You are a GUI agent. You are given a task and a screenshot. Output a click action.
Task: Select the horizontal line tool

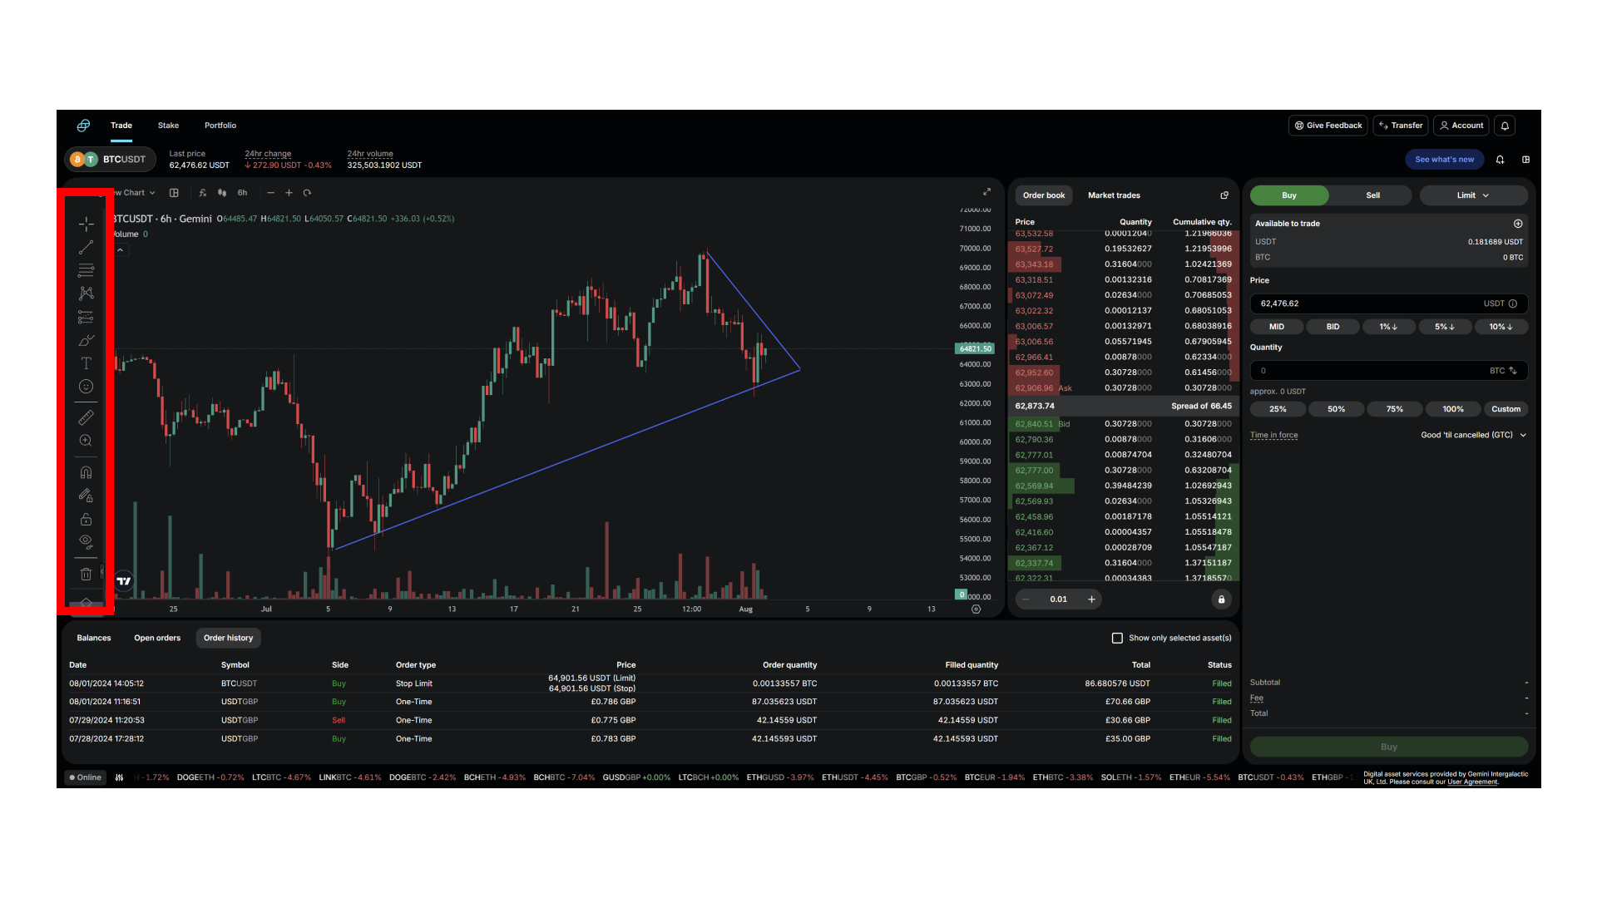[x=87, y=271]
